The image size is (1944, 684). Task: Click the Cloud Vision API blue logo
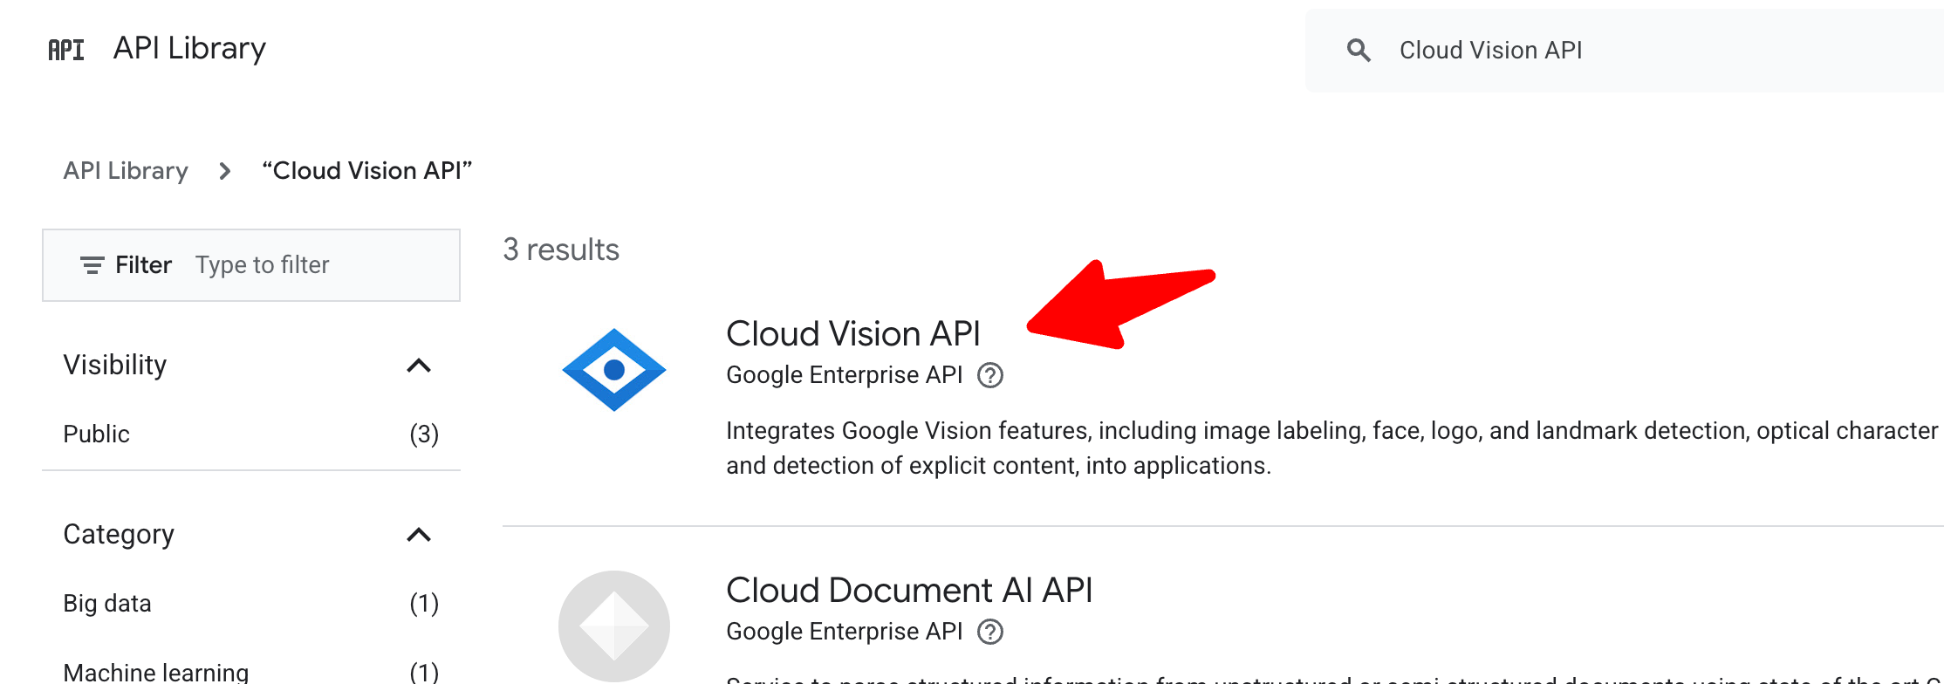point(614,370)
